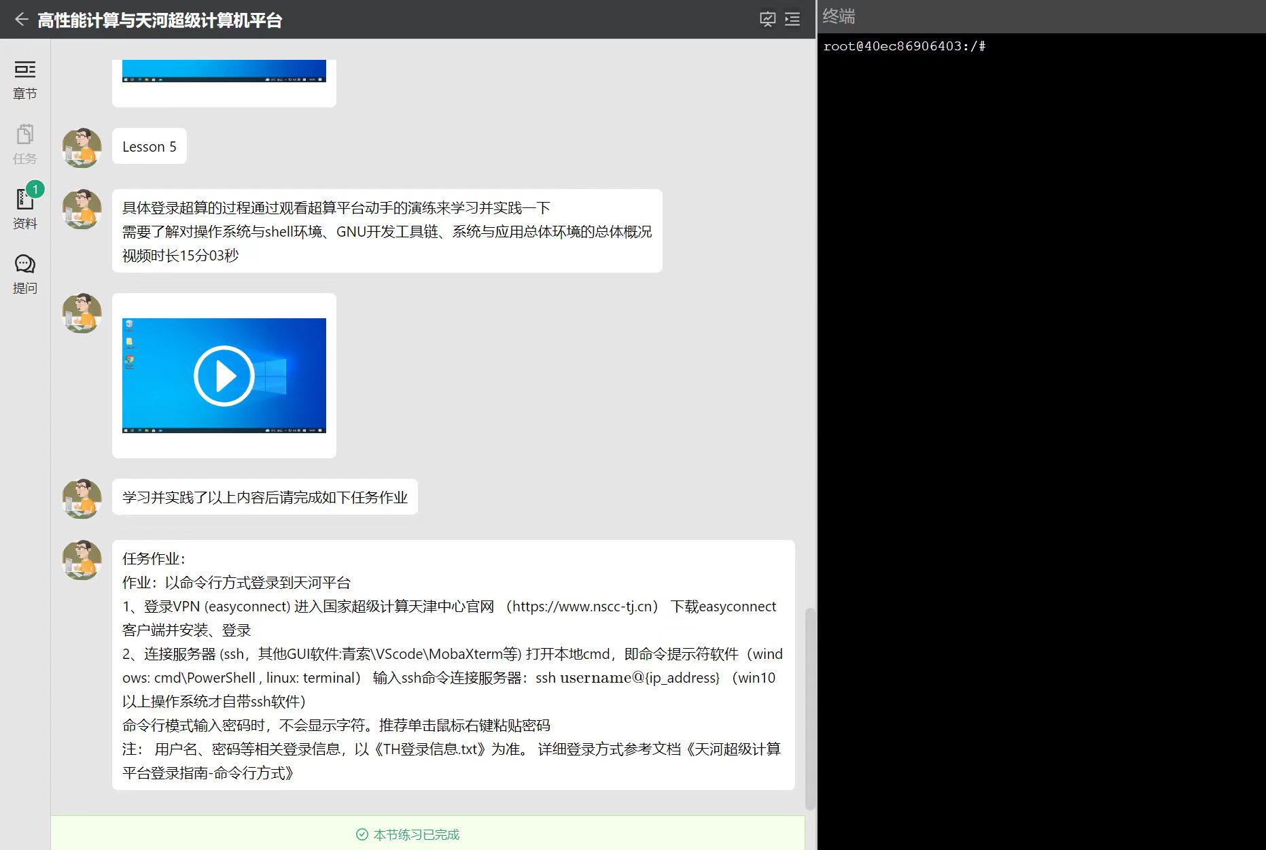Viewport: 1266px width, 850px height.
Task: Click the 终端 terminal panel header
Action: pos(839,16)
